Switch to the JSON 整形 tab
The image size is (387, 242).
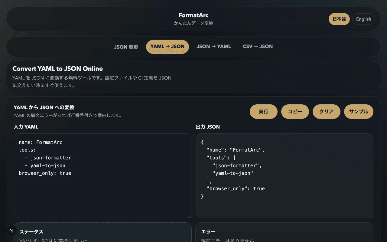click(126, 47)
